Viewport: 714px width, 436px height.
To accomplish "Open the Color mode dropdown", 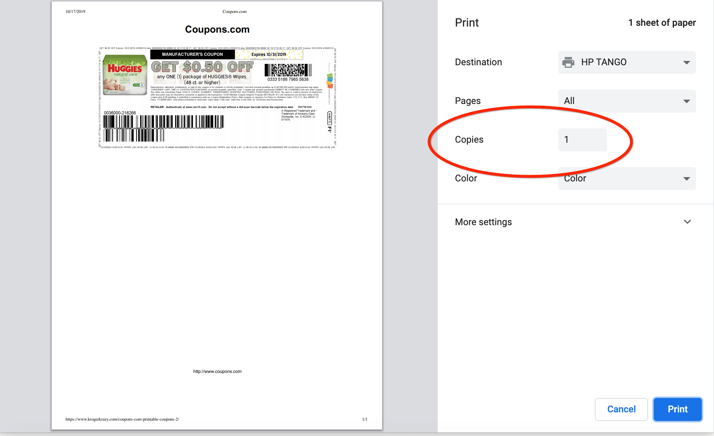I will (626, 178).
